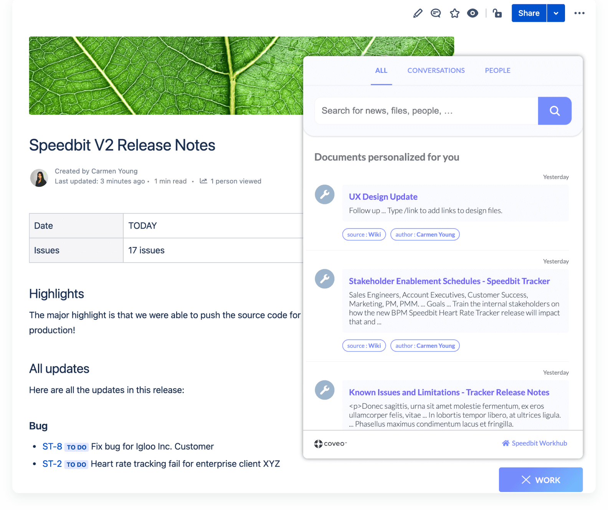The height and width of the screenshot is (510, 608).
Task: Toggle watching this page with the eye icon
Action: [x=473, y=13]
